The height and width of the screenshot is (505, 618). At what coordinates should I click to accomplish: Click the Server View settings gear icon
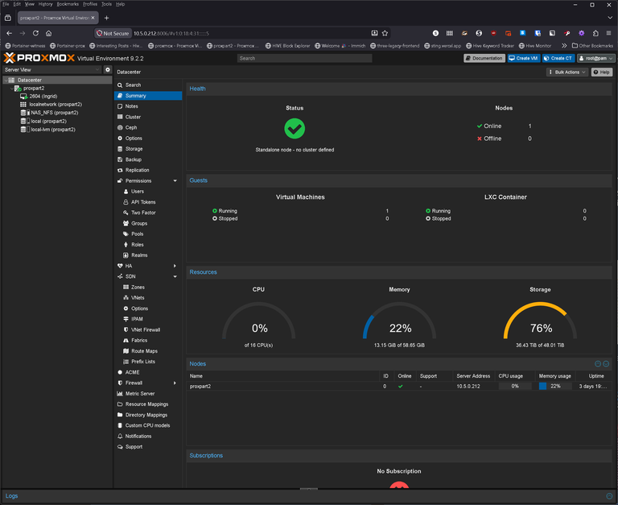coord(108,69)
